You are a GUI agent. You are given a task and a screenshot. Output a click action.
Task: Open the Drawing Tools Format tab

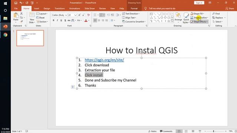pyautogui.click(x=134, y=8)
